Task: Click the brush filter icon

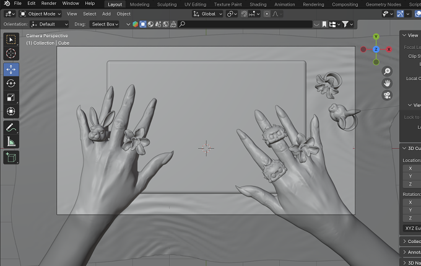Action: tap(173, 24)
